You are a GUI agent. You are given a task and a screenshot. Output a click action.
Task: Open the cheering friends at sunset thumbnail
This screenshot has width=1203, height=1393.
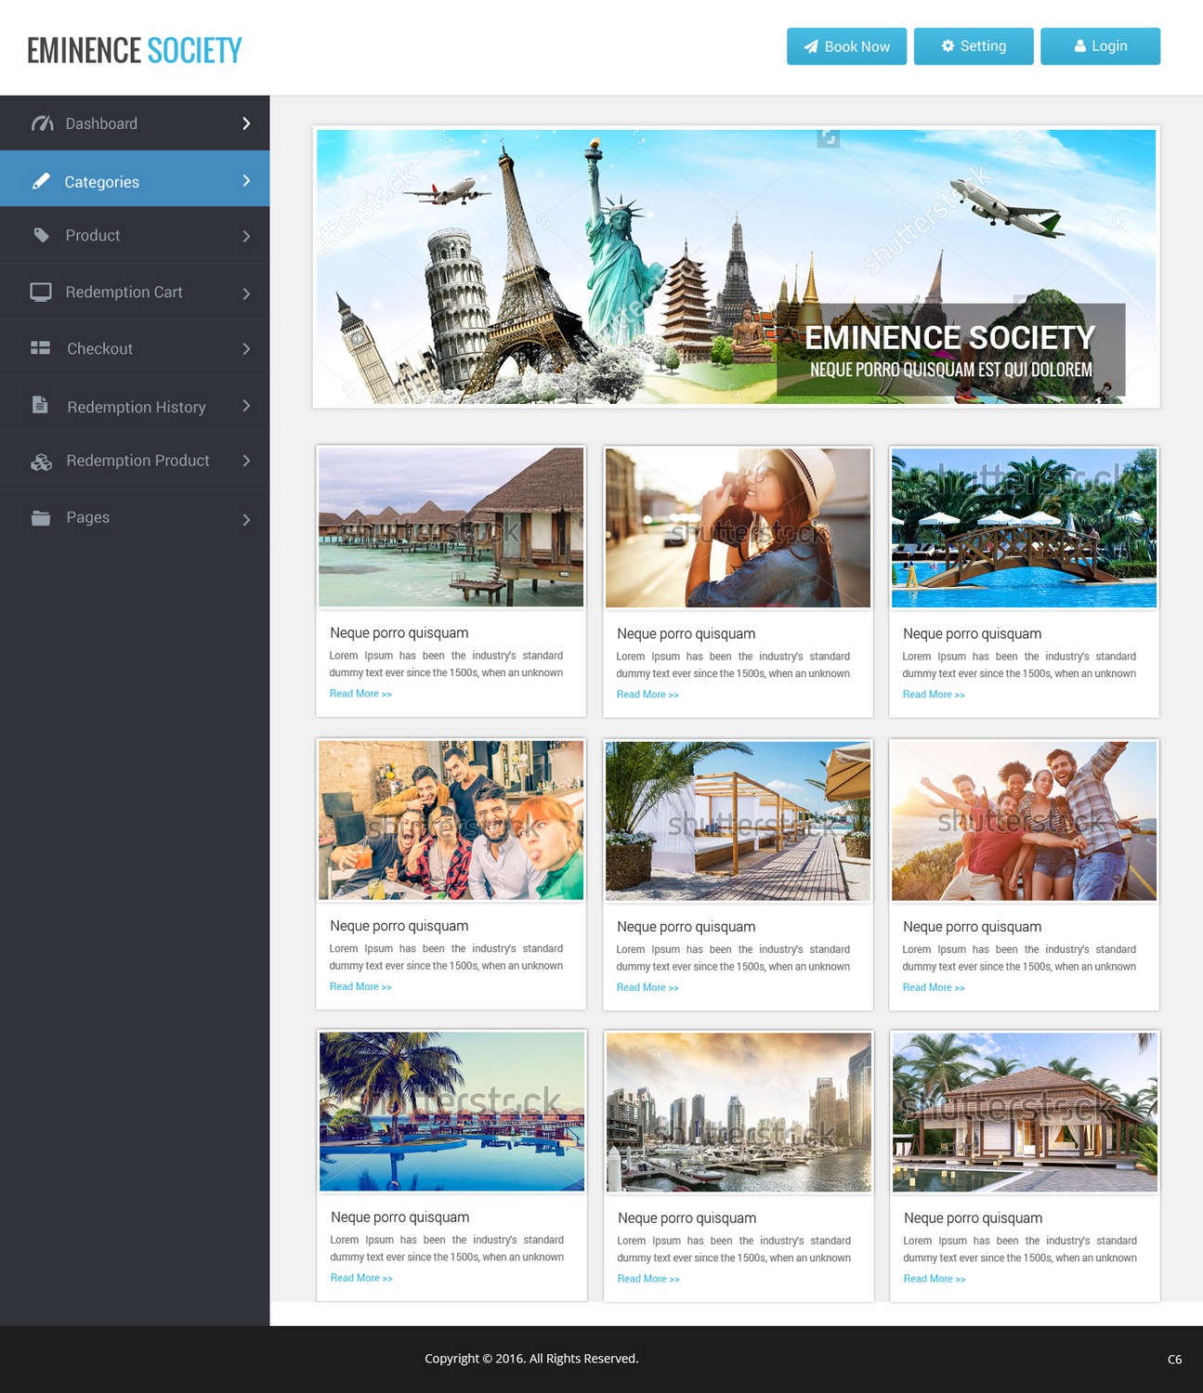click(x=1025, y=821)
